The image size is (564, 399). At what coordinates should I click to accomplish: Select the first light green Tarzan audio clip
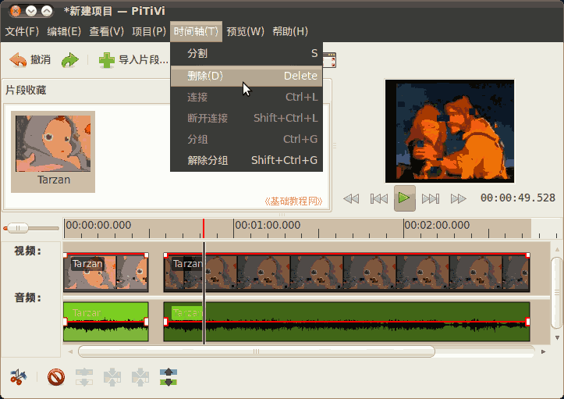pyautogui.click(x=106, y=322)
